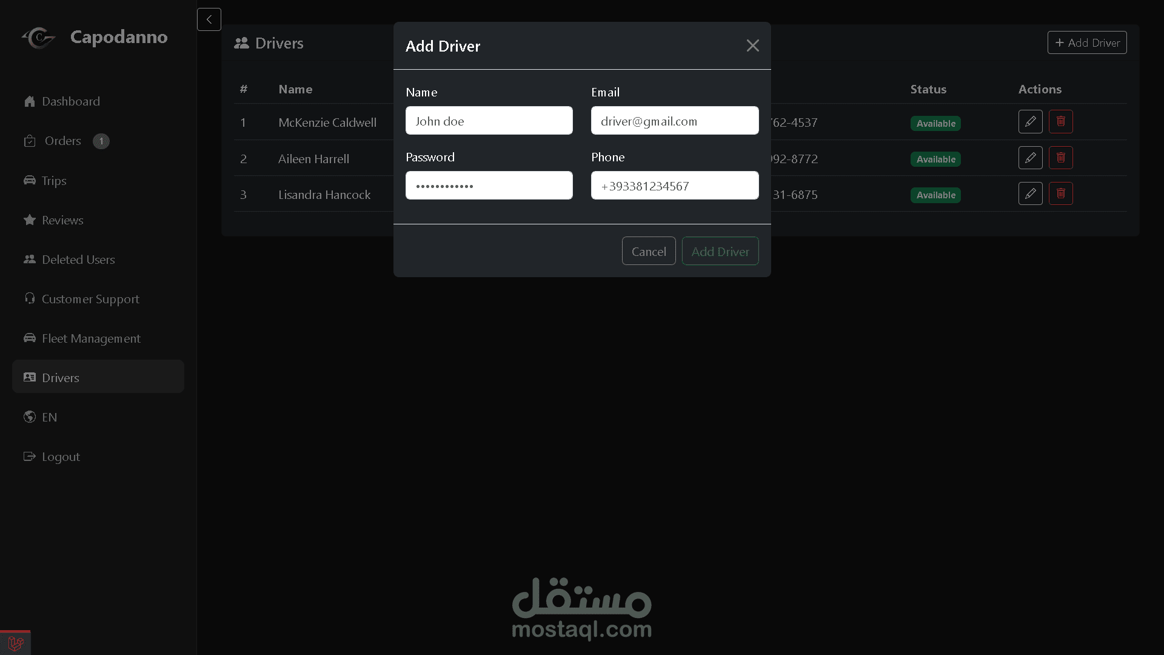The width and height of the screenshot is (1164, 655).
Task: Click edit pencil for Lisandra Hancock
Action: pos(1030,193)
